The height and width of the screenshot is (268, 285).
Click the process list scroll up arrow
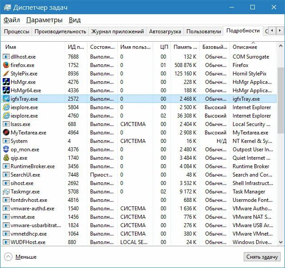click(x=281, y=46)
